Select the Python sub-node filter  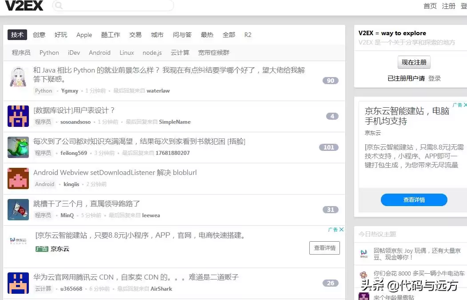(x=49, y=53)
